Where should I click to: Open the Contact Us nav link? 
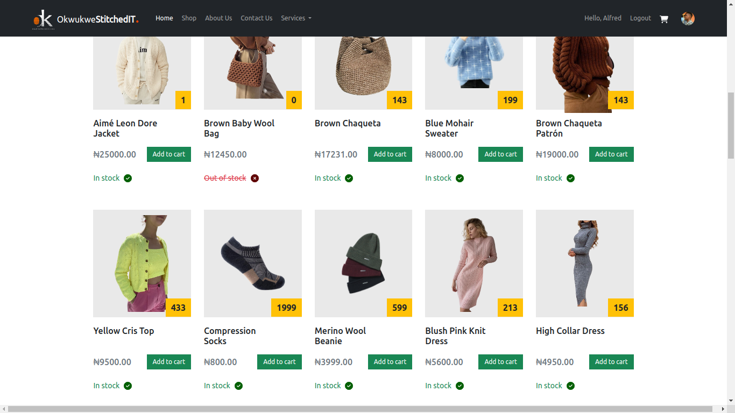tap(256, 18)
